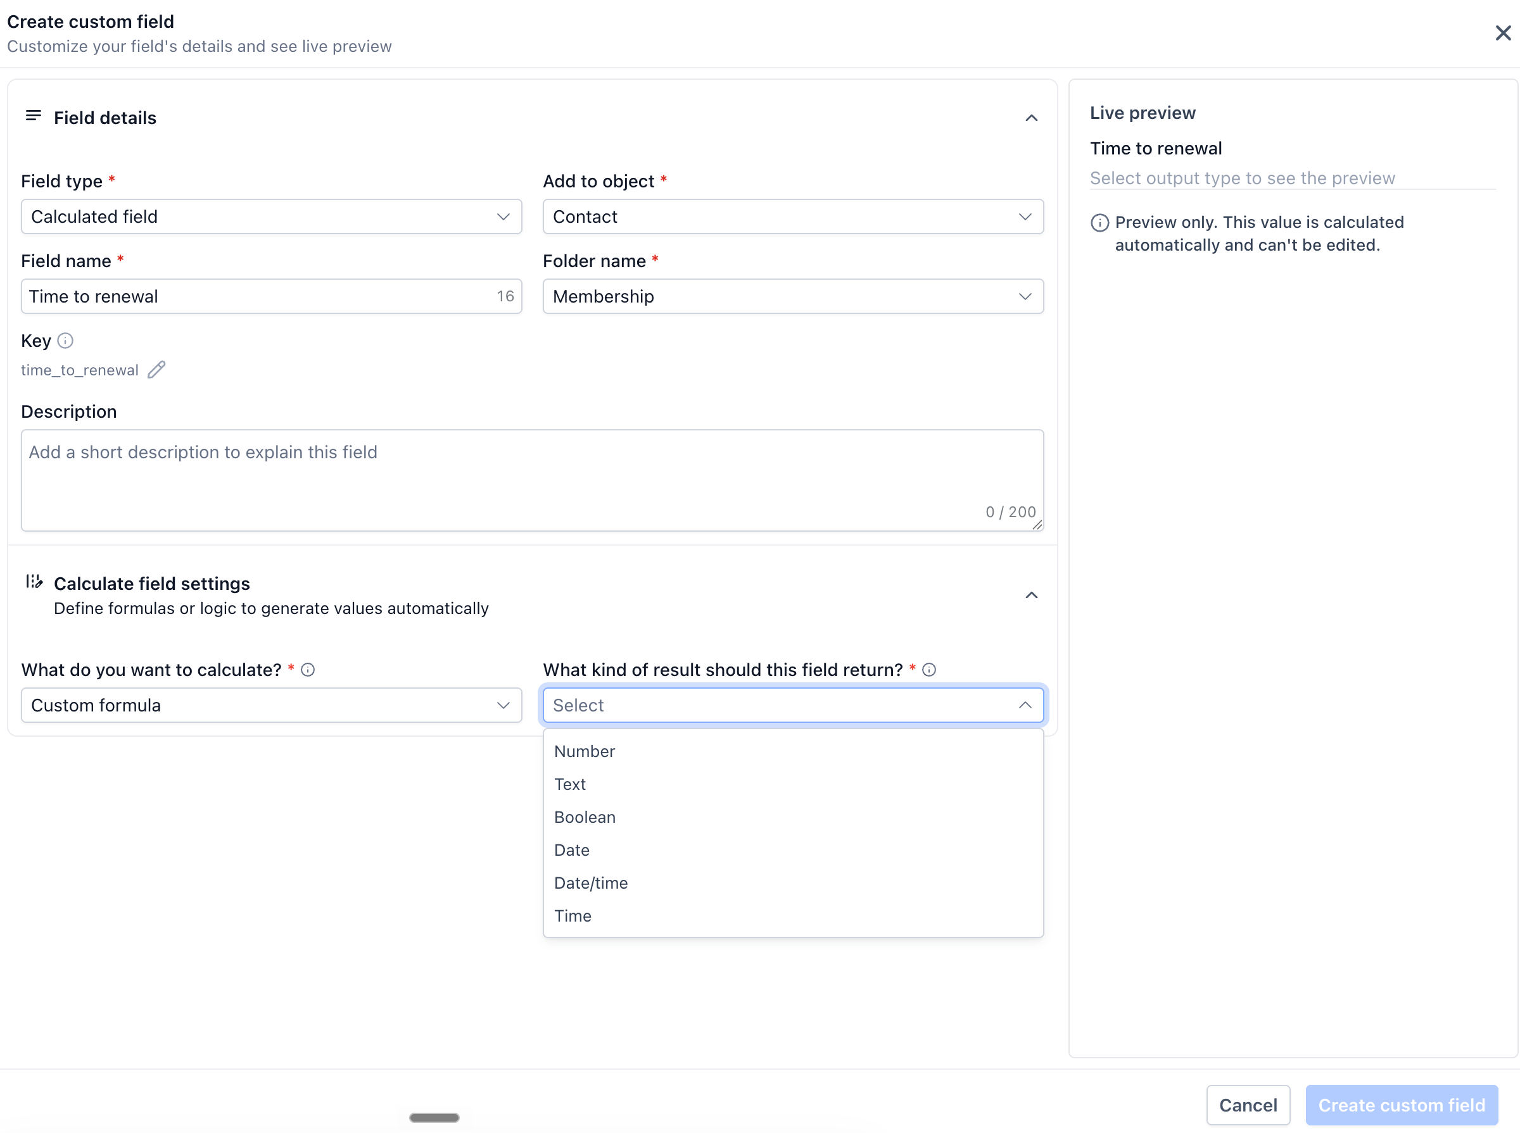The height and width of the screenshot is (1133, 1520).
Task: Select the Number option
Action: point(792,751)
